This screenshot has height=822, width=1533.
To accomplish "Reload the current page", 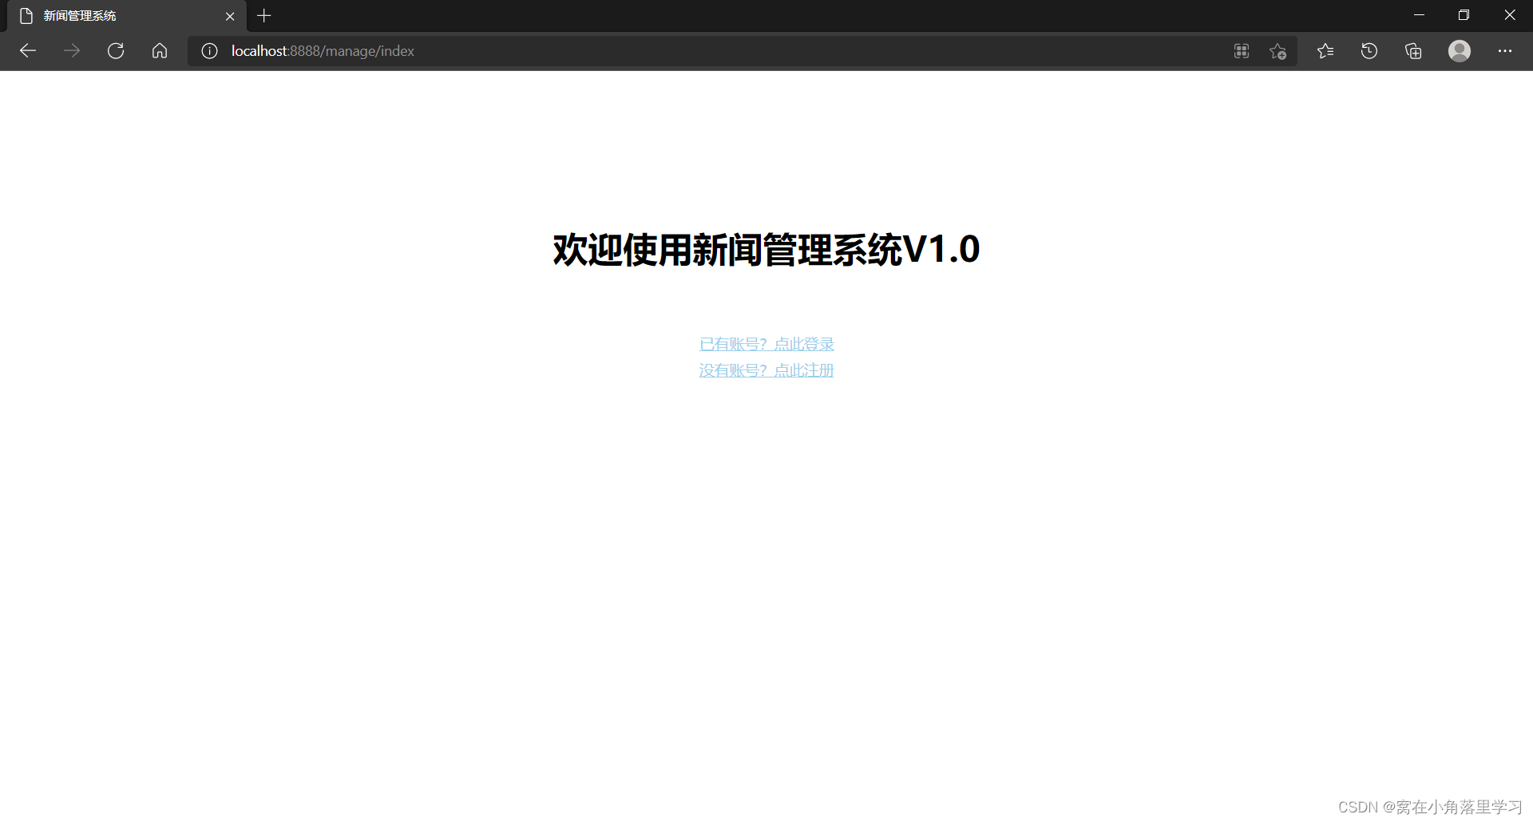I will (x=116, y=51).
